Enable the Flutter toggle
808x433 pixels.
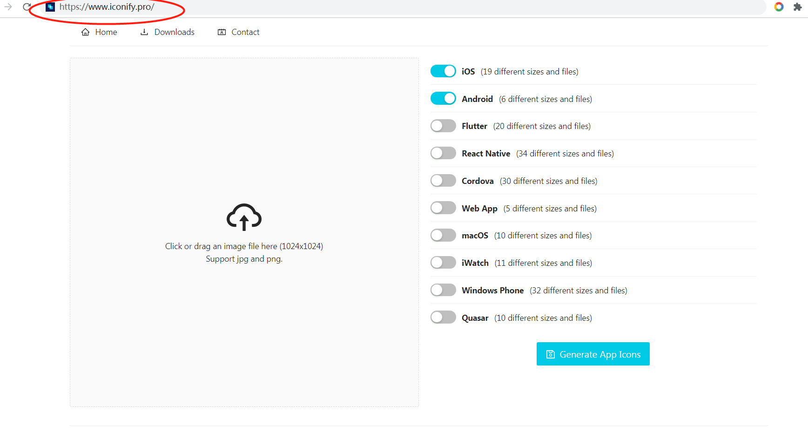443,126
